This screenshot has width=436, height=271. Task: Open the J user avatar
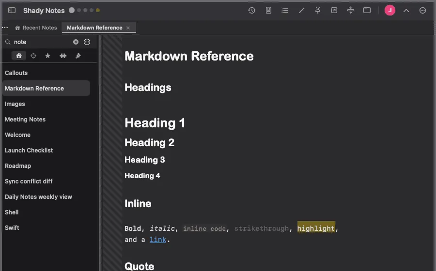pyautogui.click(x=390, y=11)
